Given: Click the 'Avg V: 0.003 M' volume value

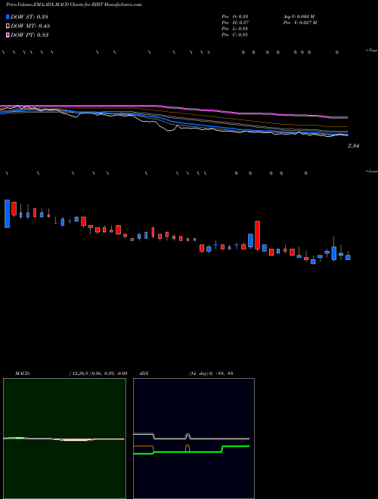Looking at the screenshot, I should (x=299, y=17).
